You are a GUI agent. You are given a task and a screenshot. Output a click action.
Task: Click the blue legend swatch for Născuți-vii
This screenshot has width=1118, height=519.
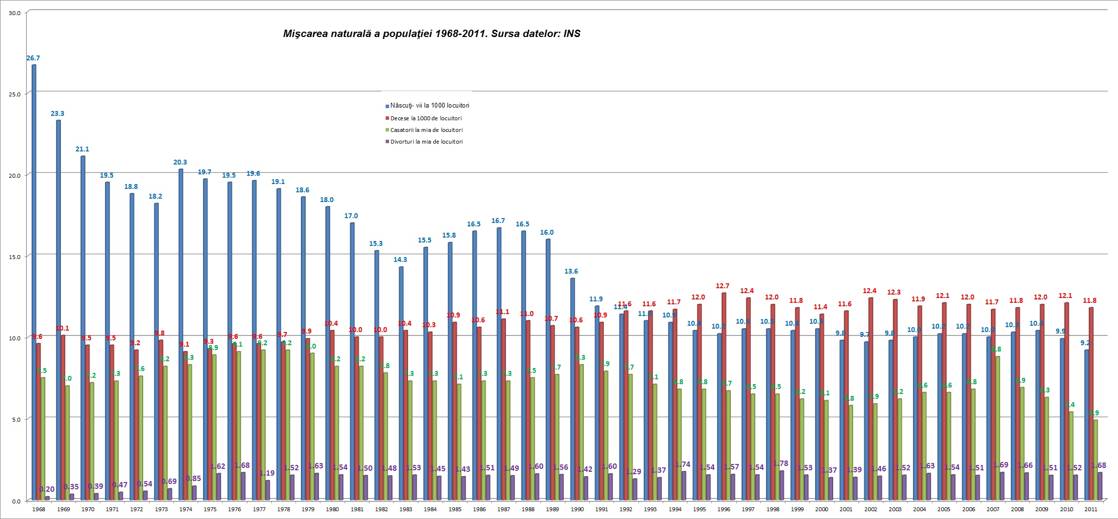click(388, 106)
